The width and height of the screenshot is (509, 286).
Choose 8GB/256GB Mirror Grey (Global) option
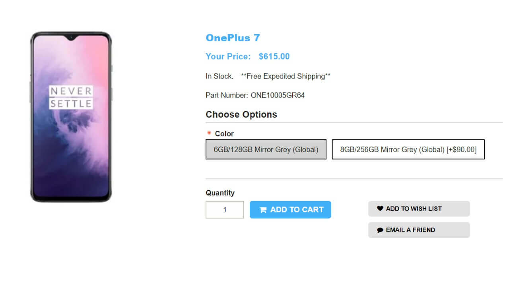[408, 149]
